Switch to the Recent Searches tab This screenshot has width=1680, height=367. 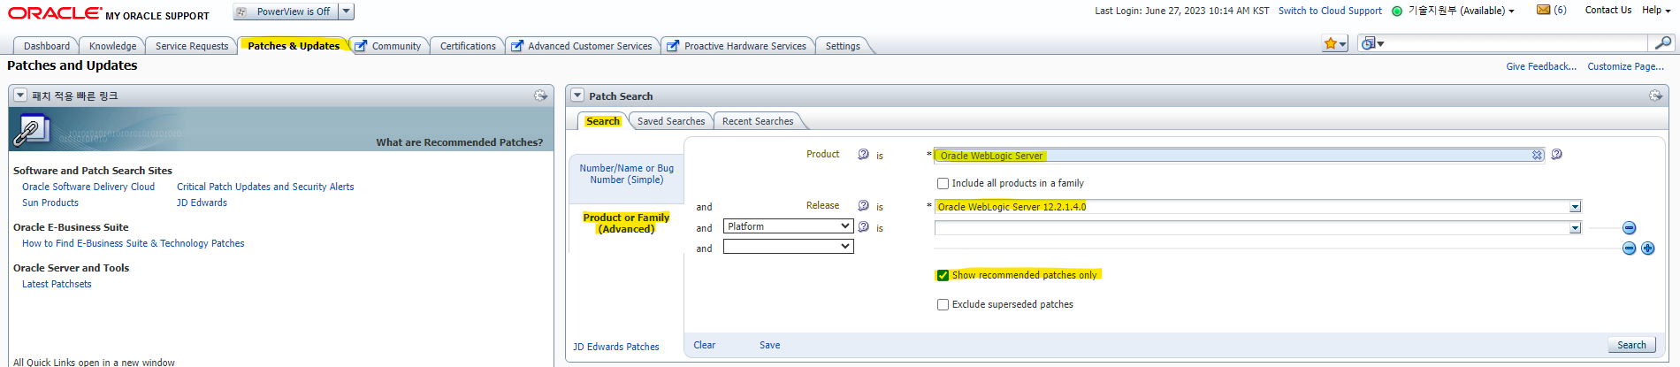tap(758, 121)
